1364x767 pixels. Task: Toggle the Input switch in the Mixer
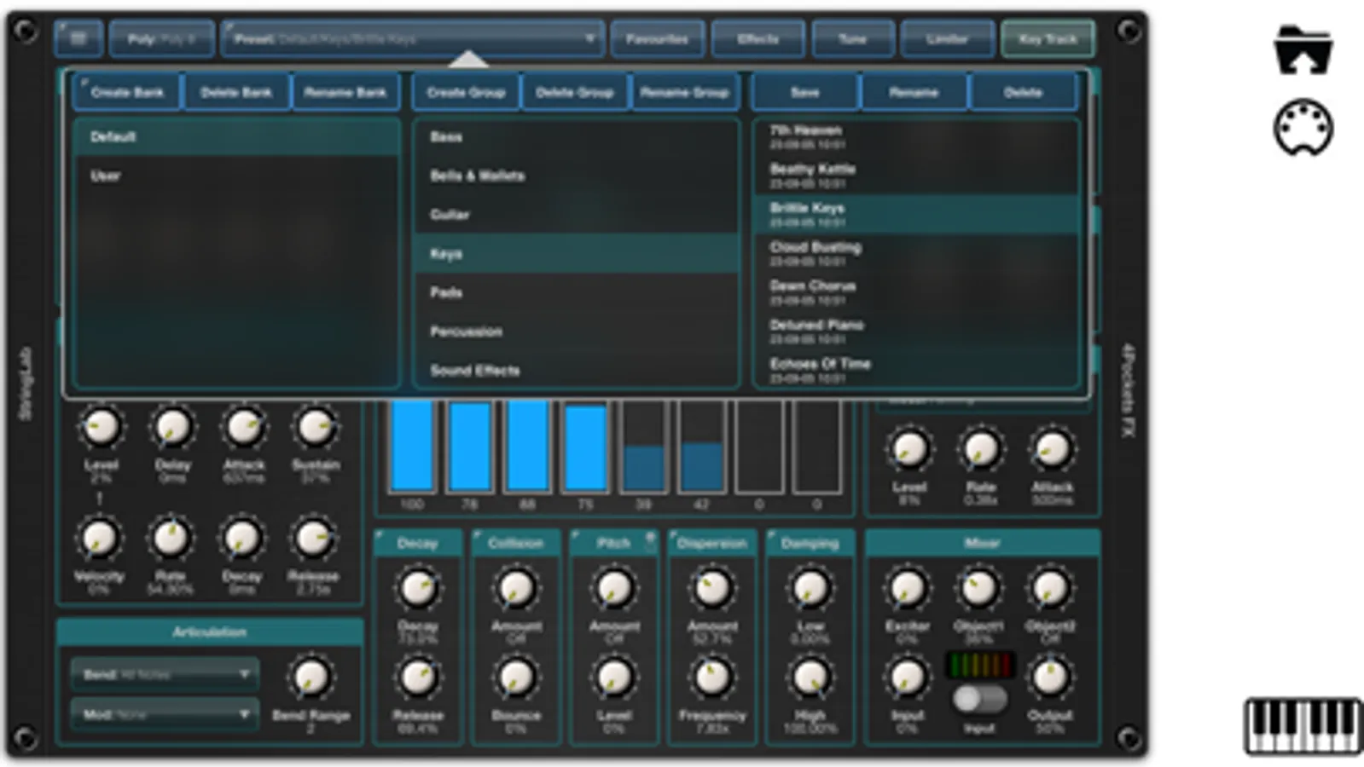979,700
